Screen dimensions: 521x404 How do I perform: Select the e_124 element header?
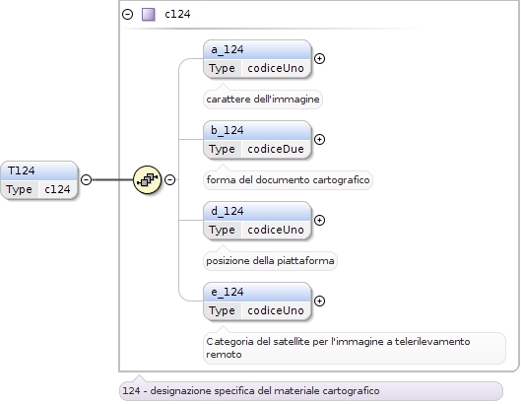pyautogui.click(x=257, y=293)
